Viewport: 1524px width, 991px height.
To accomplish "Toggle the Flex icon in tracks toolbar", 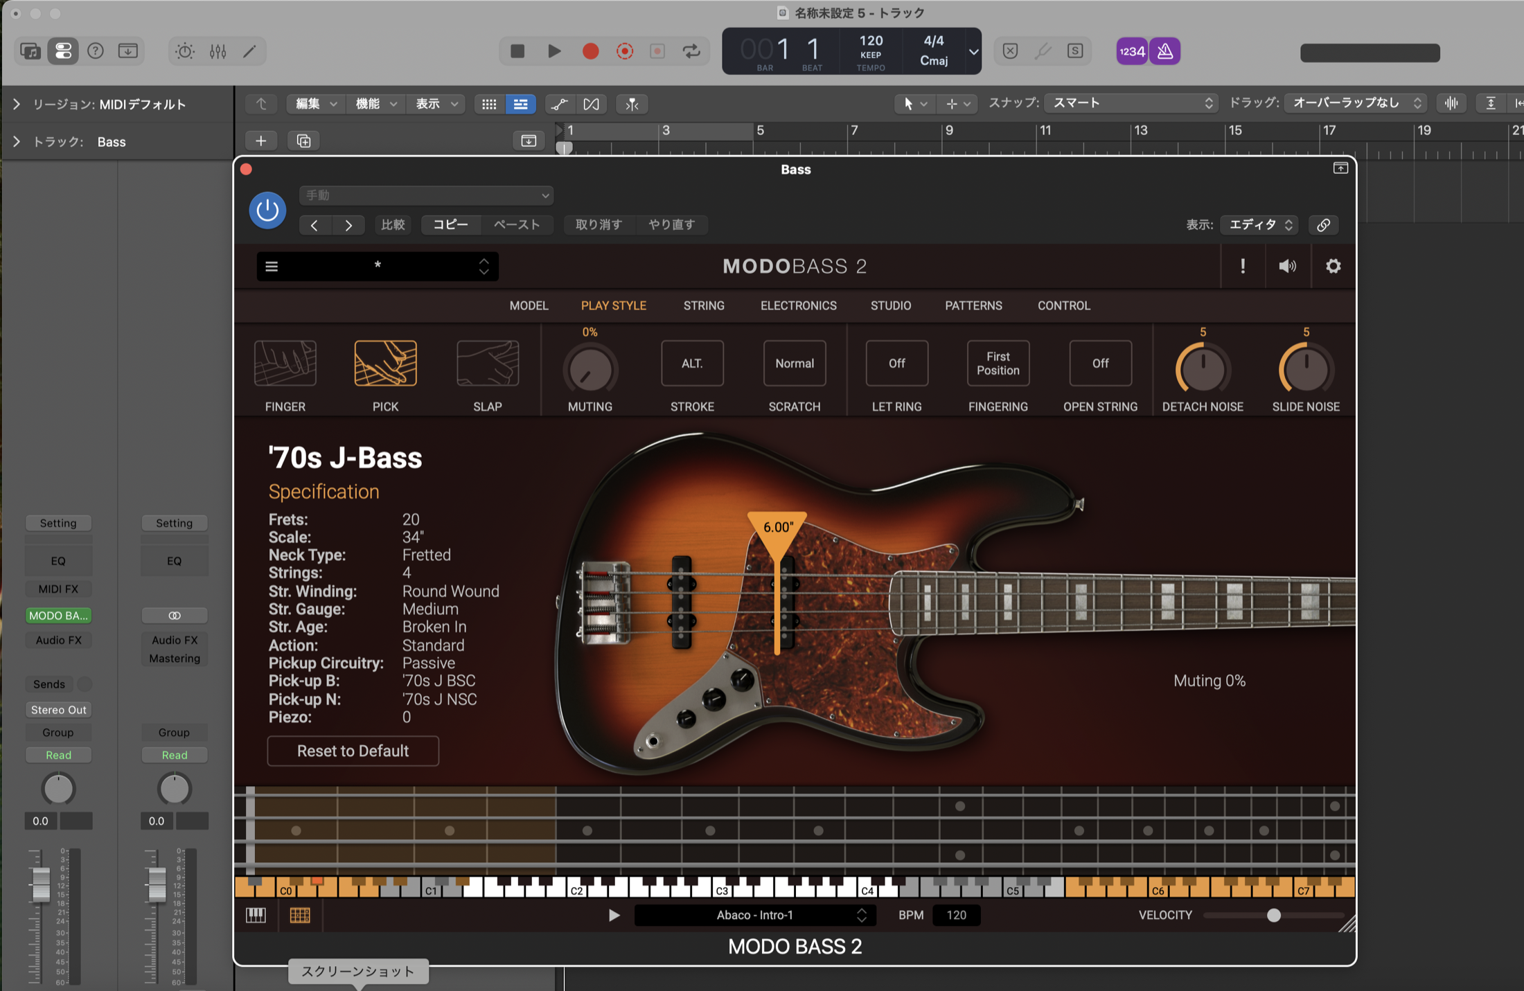I will coord(591,104).
